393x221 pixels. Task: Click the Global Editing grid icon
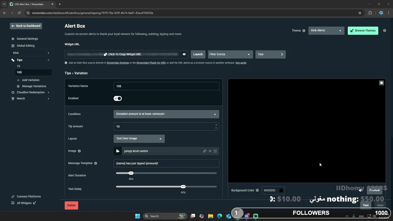click(x=13, y=46)
